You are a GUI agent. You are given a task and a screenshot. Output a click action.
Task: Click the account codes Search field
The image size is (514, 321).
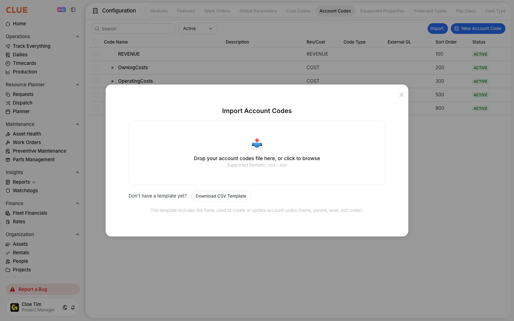coord(133,29)
